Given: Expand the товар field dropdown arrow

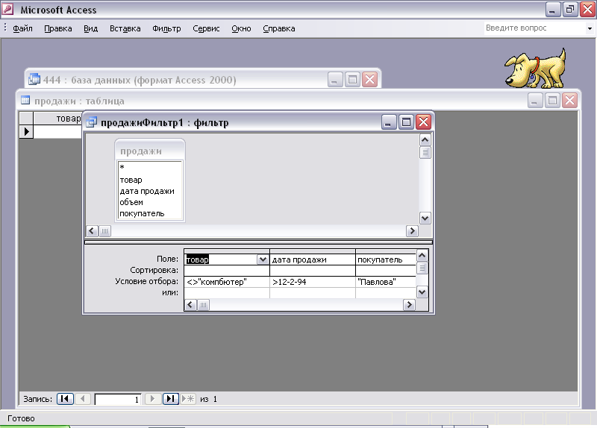Looking at the screenshot, I should [x=263, y=259].
